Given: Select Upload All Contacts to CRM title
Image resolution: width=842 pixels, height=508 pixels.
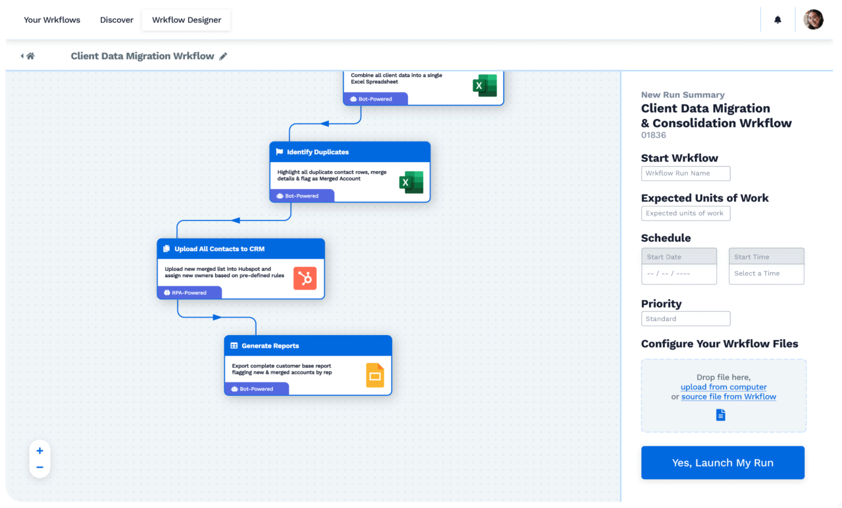Looking at the screenshot, I should tap(220, 249).
